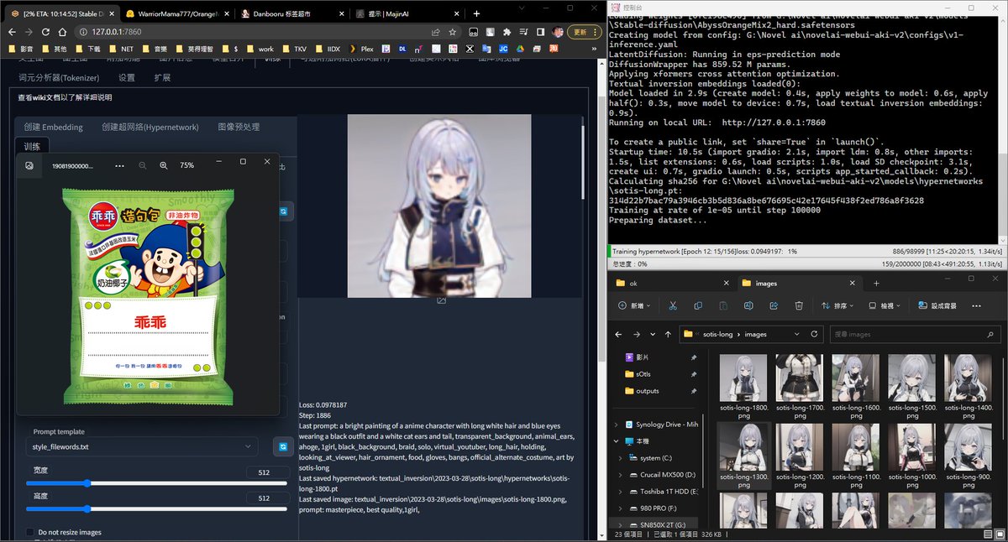Image resolution: width=1008 pixels, height=542 pixels.
Task: Enable Do not resize images checkbox
Action: click(30, 532)
